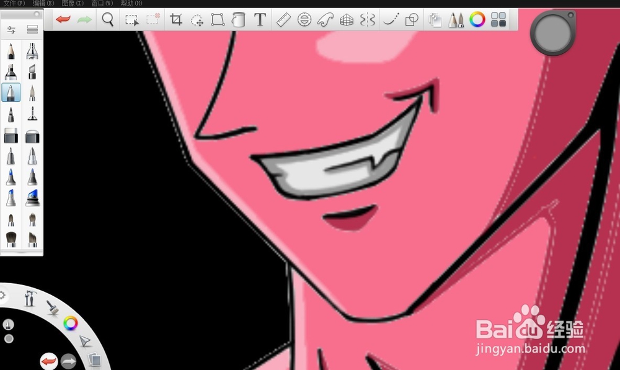Select the Pencil brush

coord(11,51)
